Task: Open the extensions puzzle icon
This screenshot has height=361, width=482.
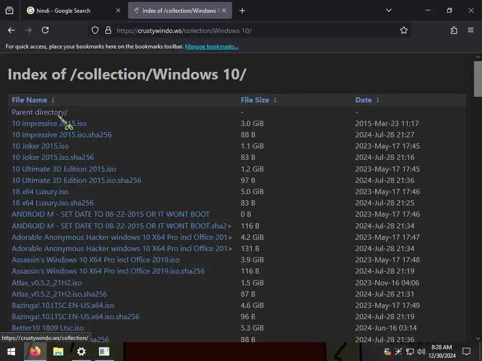Action: pos(454,30)
